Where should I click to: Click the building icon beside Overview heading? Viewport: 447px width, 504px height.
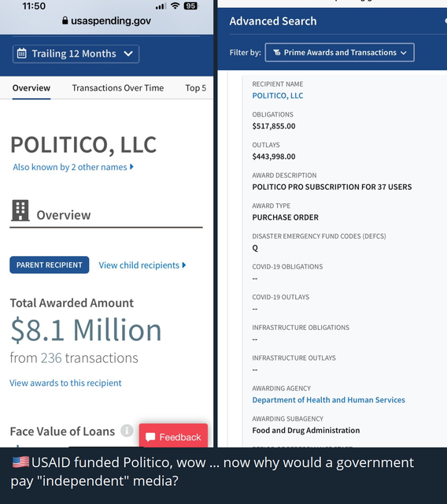(x=20, y=210)
